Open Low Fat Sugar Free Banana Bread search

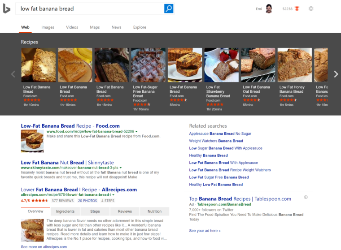[x=219, y=177]
